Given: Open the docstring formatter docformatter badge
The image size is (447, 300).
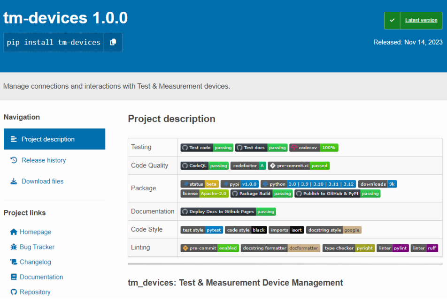Looking at the screenshot, I should [280, 248].
